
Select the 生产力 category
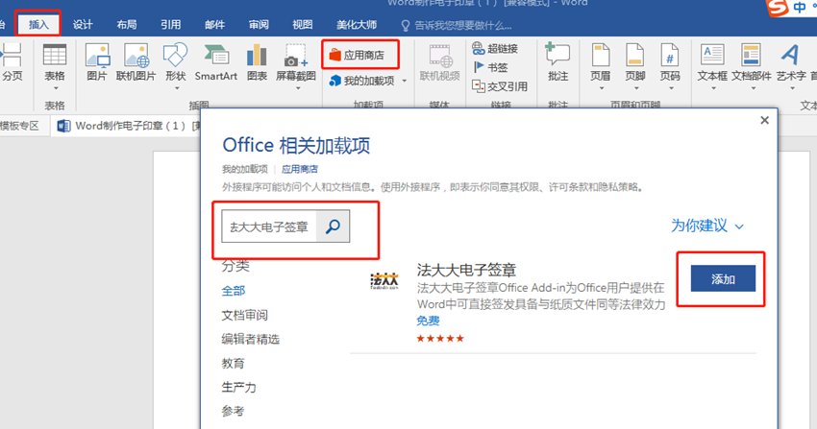(238, 387)
